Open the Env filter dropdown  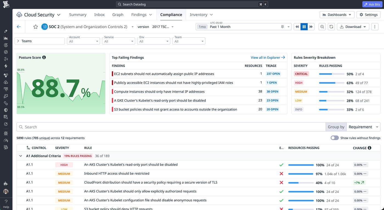(x=154, y=41)
